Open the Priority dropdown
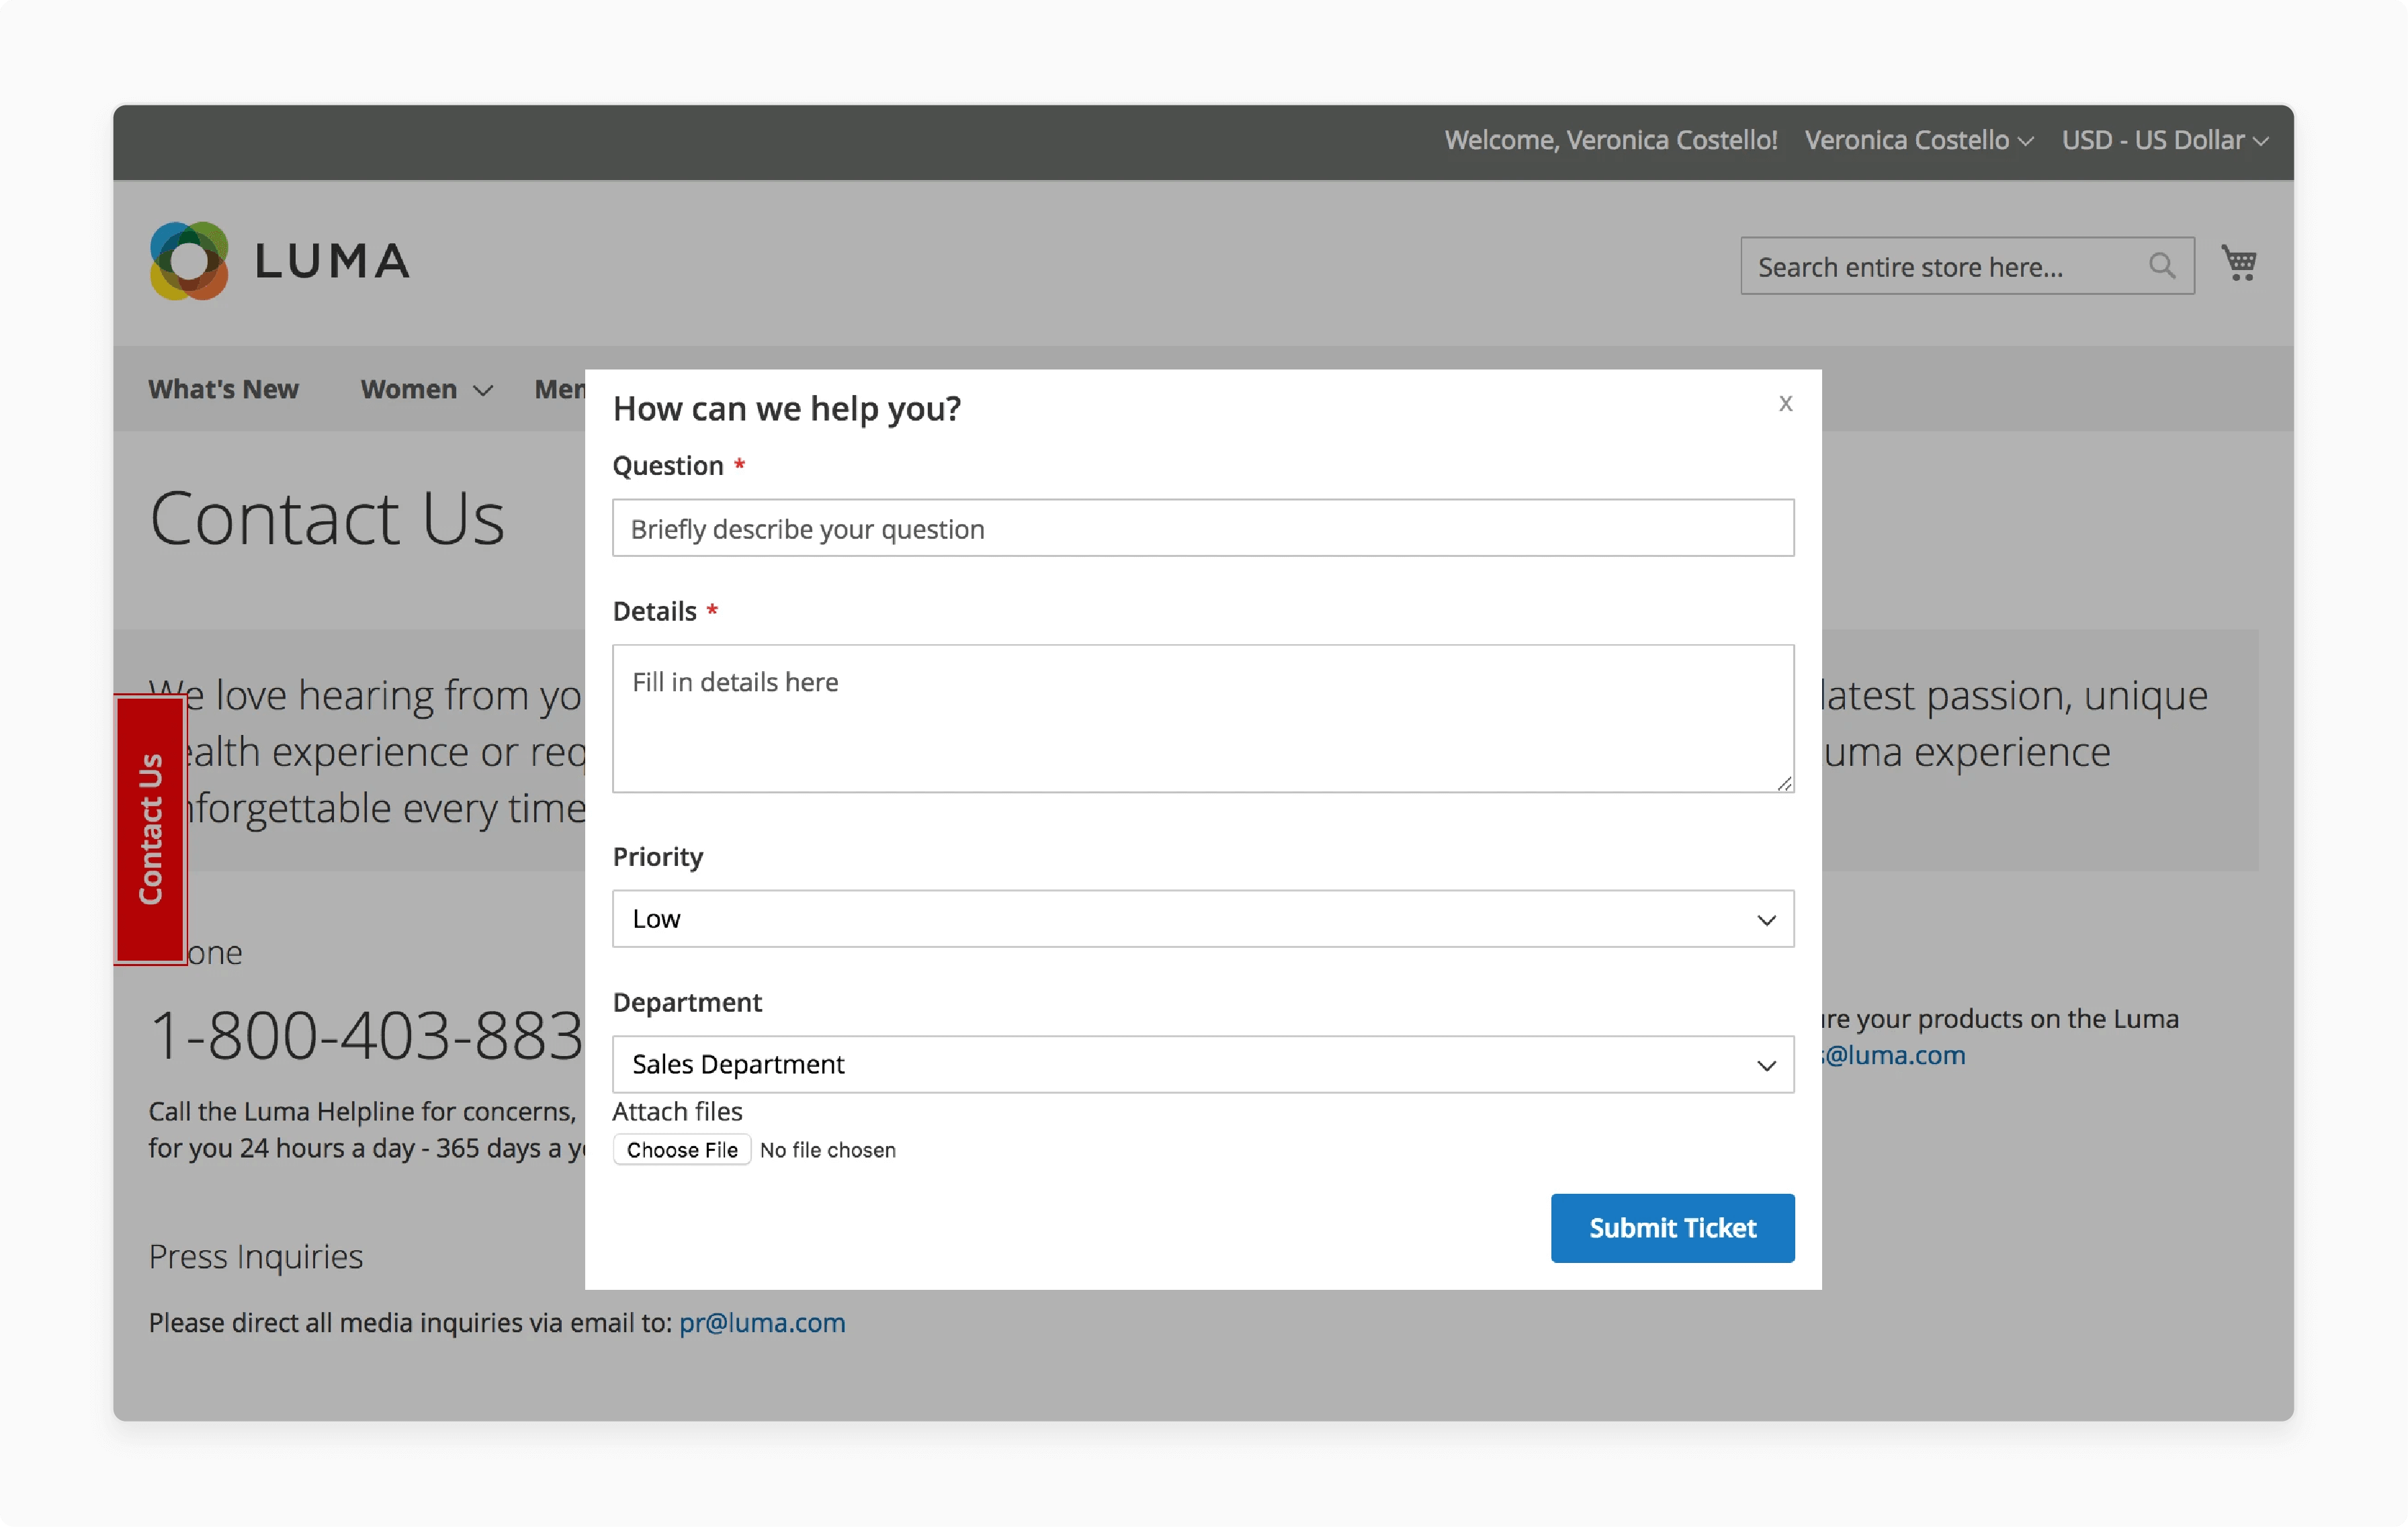The image size is (2408, 1527). pos(1203,918)
